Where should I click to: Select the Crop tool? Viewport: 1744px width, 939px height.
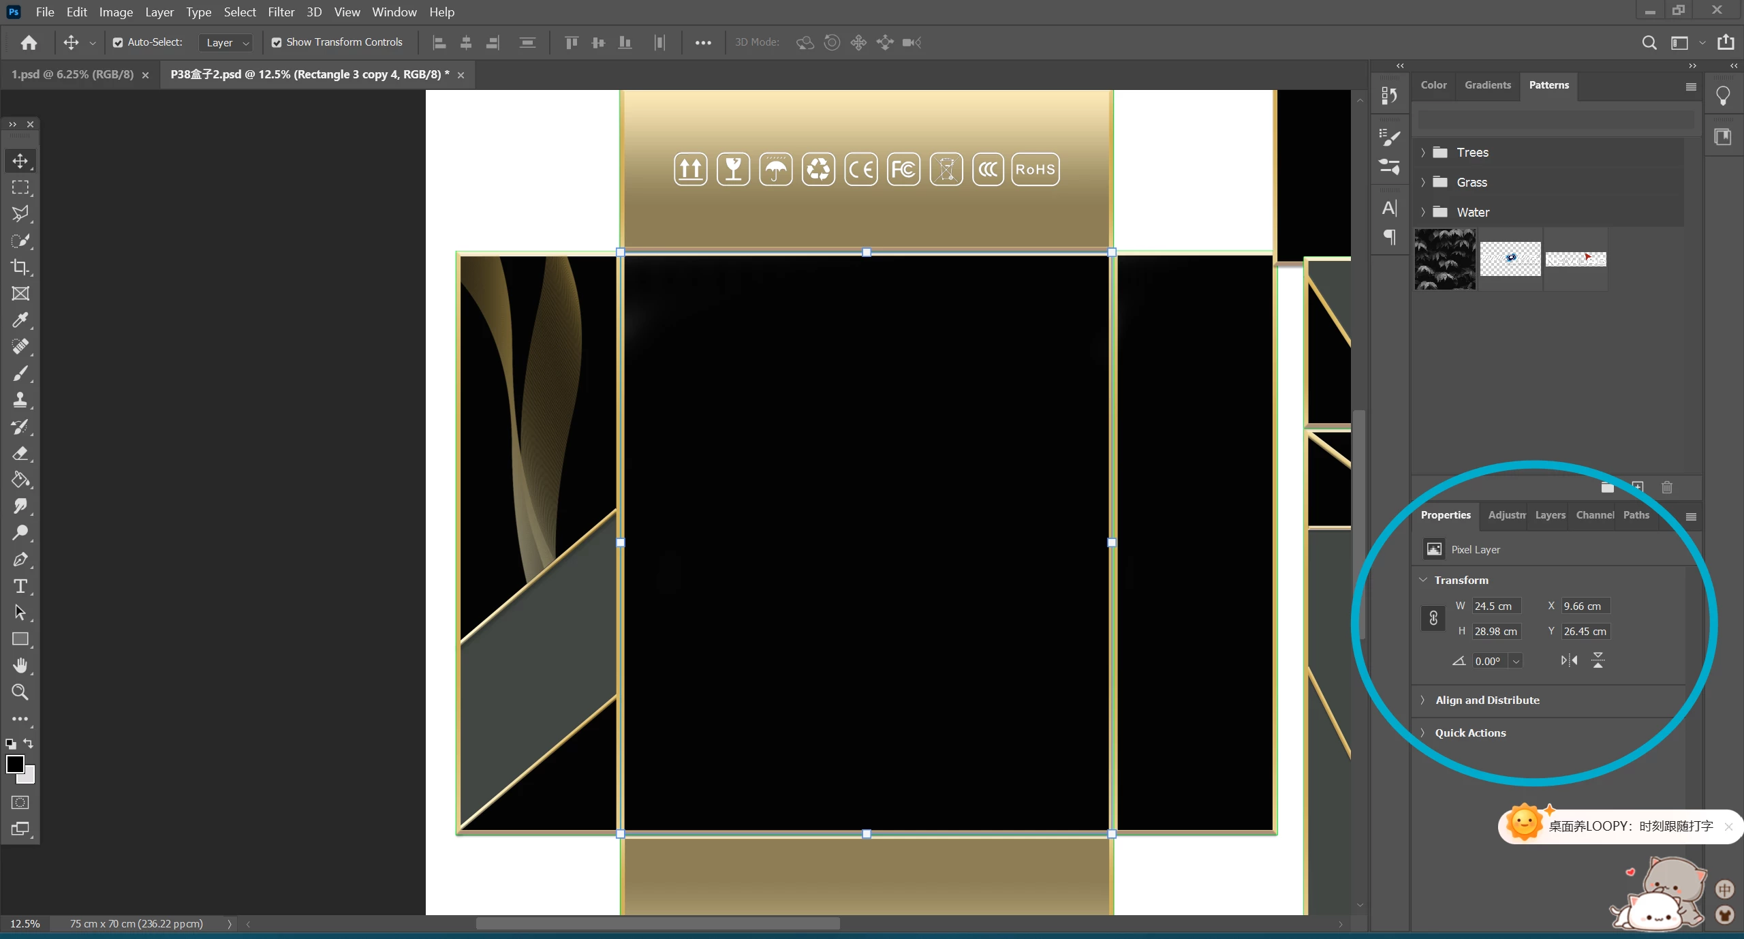pos(20,267)
